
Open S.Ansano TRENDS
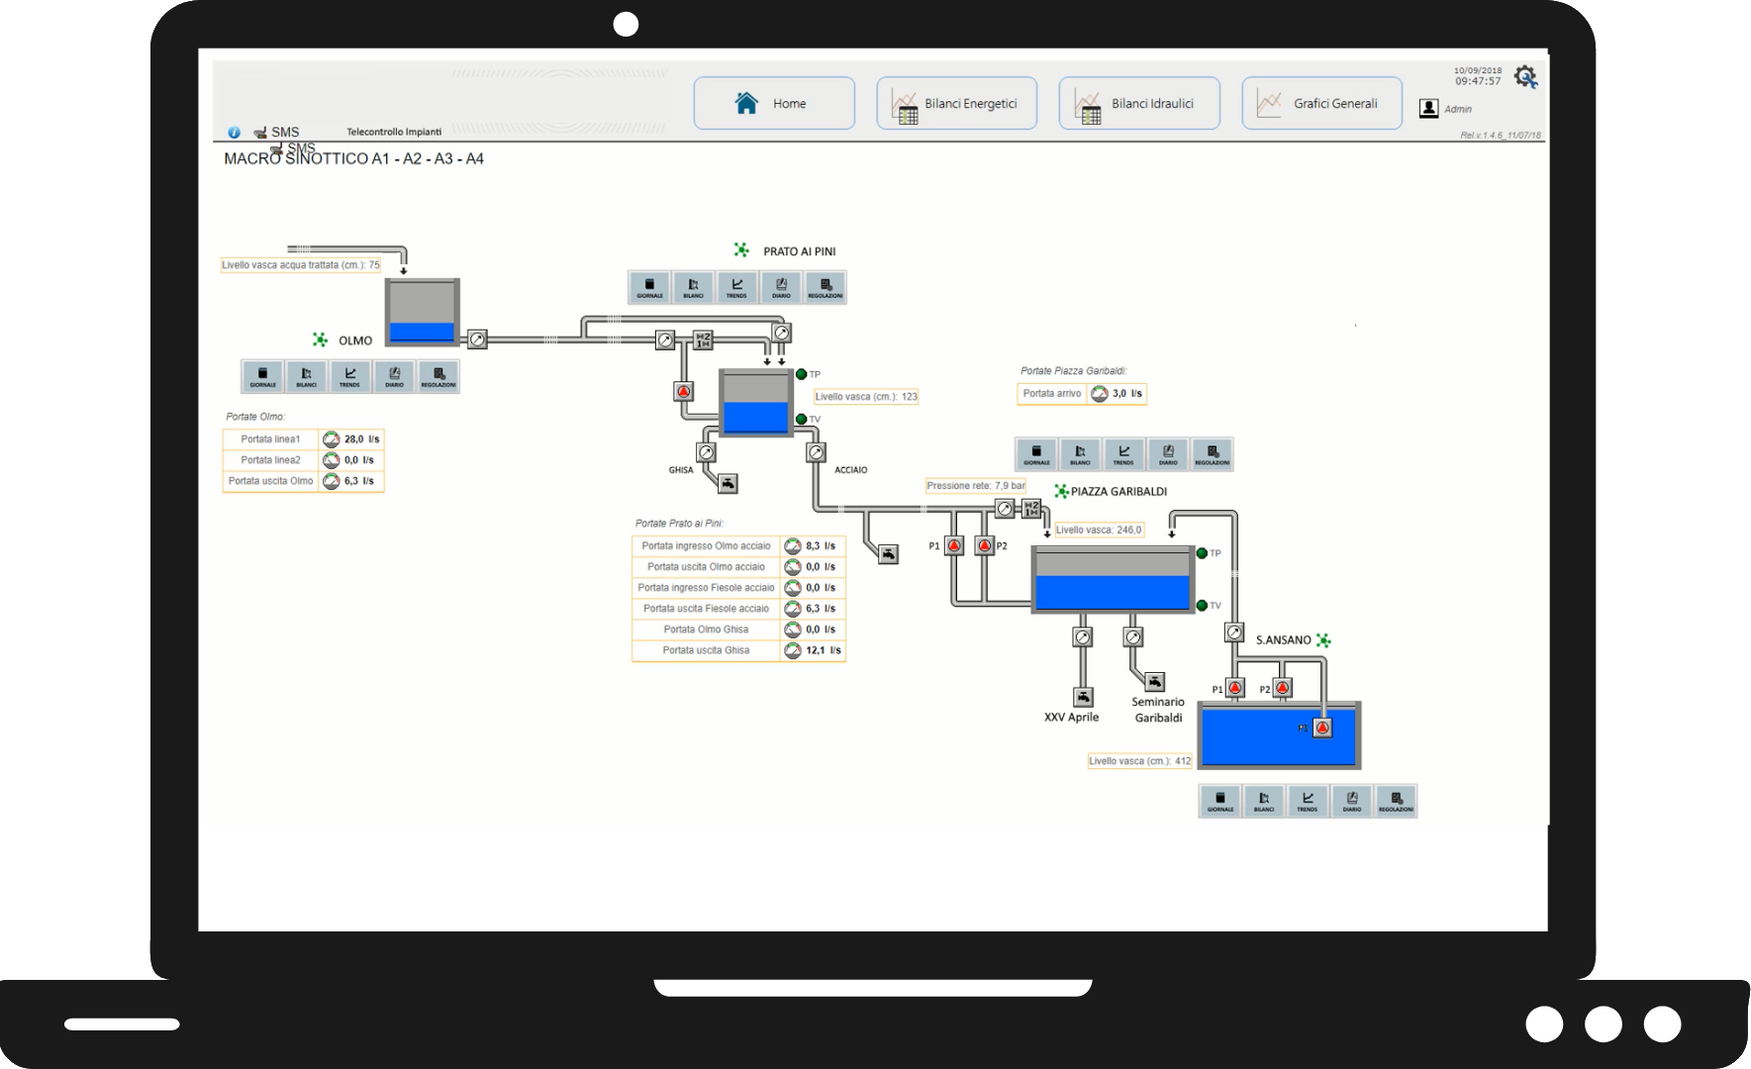pyautogui.click(x=1308, y=801)
